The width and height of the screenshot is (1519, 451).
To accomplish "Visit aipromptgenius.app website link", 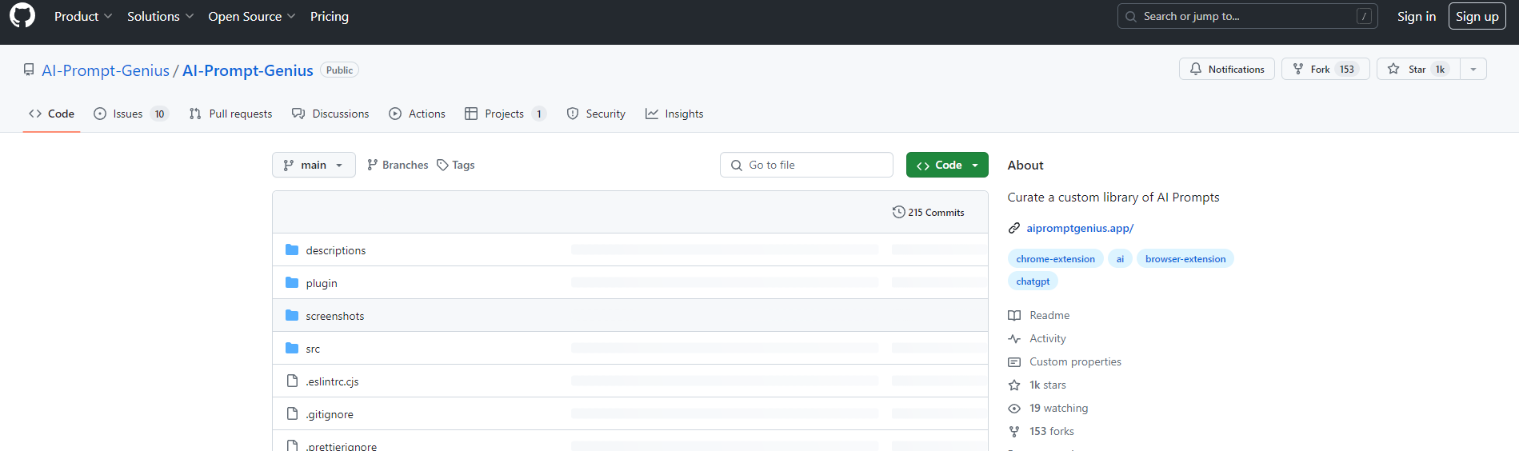I will (x=1080, y=228).
